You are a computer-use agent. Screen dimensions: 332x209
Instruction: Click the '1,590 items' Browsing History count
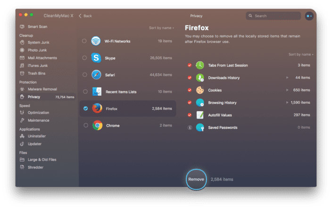[300, 102]
